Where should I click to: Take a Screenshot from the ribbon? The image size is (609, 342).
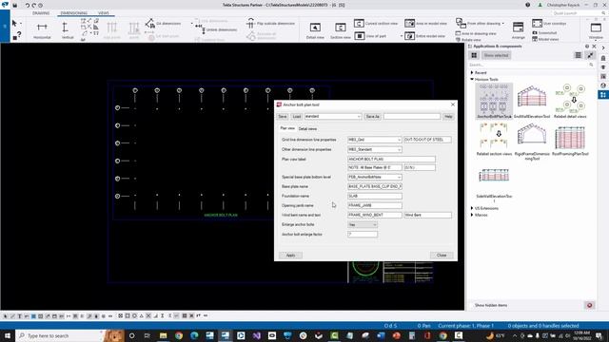[544, 33]
